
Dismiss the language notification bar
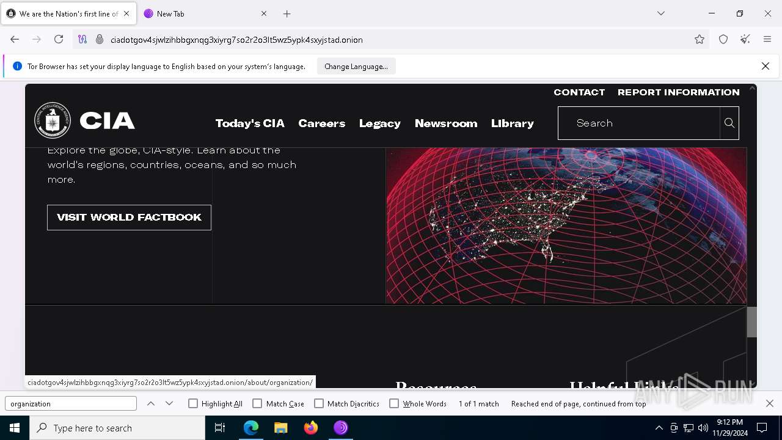click(x=765, y=66)
